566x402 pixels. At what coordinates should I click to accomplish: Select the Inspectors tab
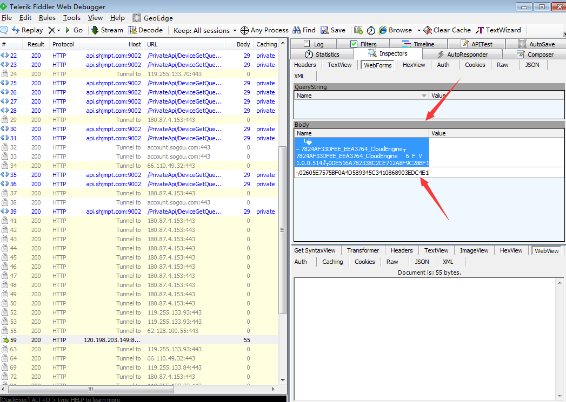tap(388, 53)
